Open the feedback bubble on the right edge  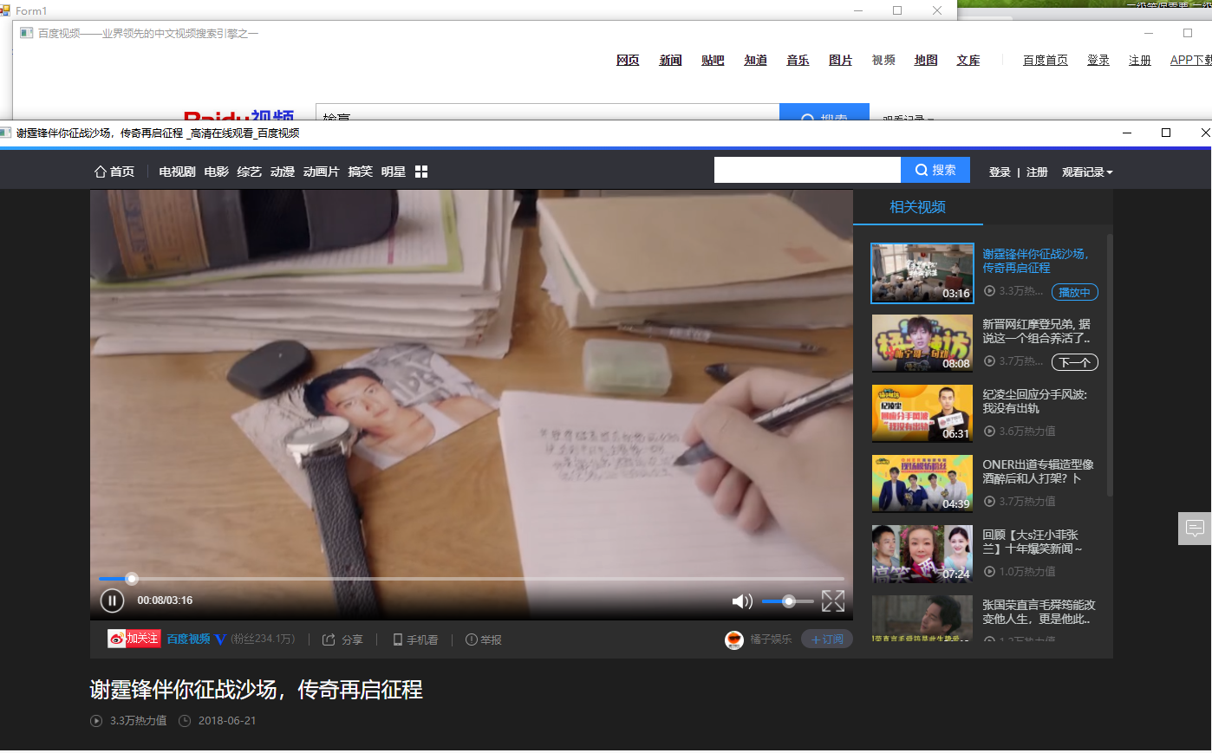1195,529
